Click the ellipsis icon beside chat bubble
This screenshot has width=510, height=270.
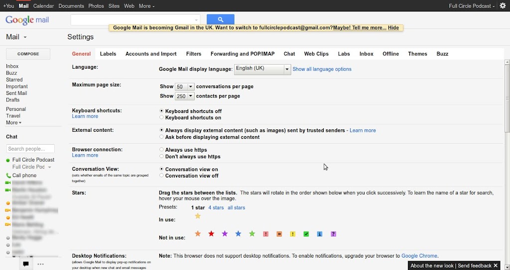41,264
